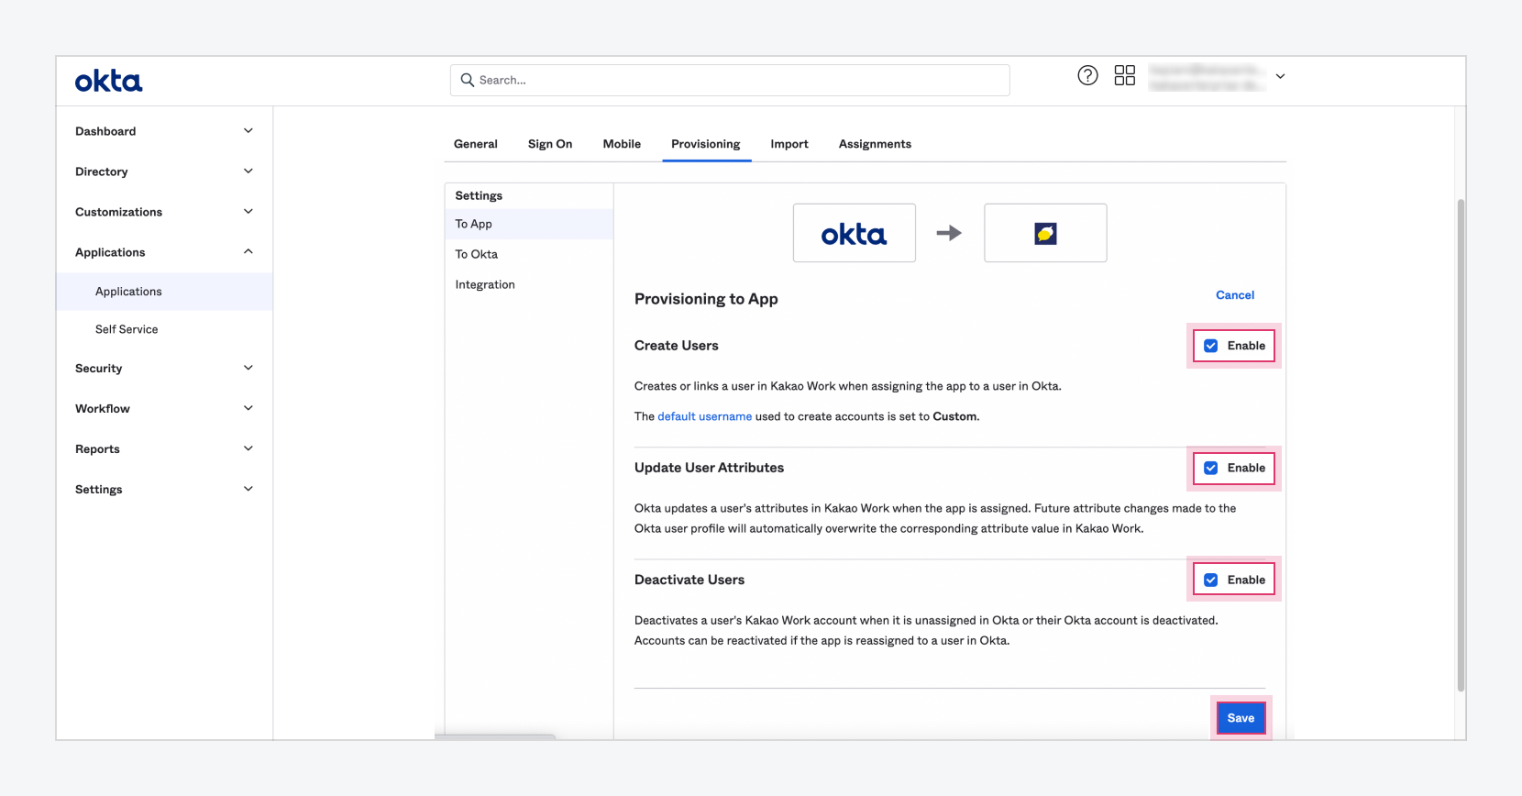Image resolution: width=1522 pixels, height=796 pixels.
Task: Open the apps grid icon
Action: [x=1125, y=76]
